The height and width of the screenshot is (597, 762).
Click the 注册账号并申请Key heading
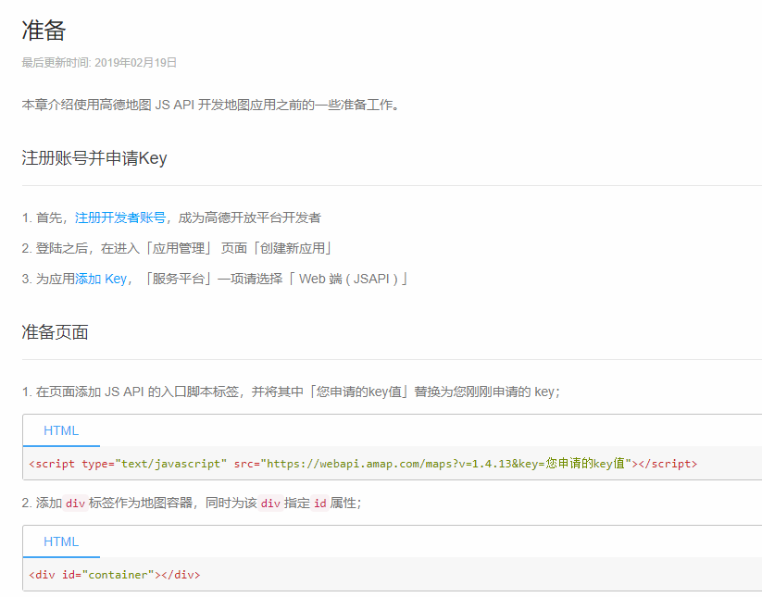(x=94, y=158)
